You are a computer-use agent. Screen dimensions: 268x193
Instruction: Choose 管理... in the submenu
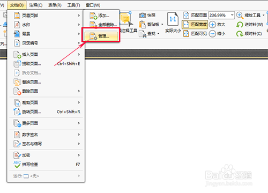[x=101, y=36]
